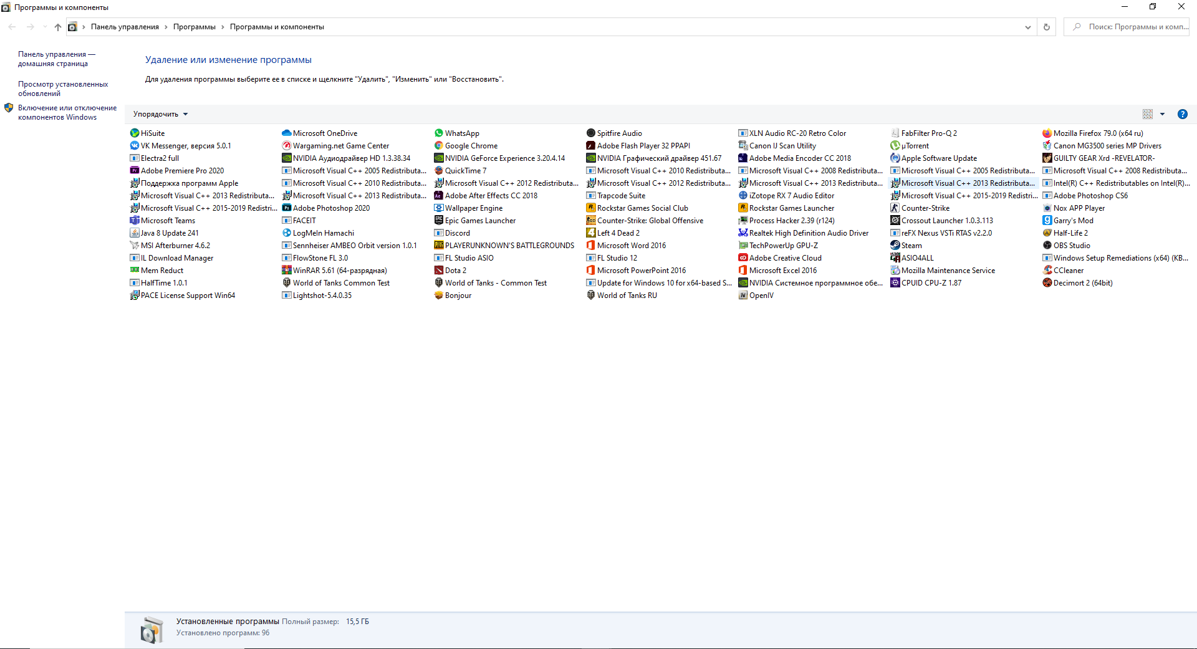Select the Microsoft Excel 2016 icon
The height and width of the screenshot is (649, 1197).
[743, 270]
